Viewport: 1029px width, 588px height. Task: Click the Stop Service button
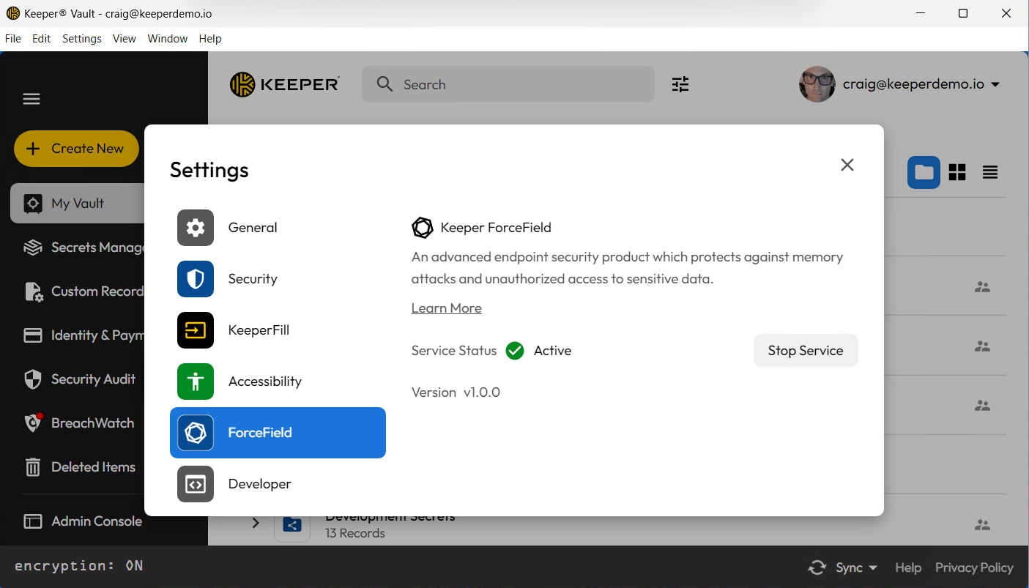[805, 351]
